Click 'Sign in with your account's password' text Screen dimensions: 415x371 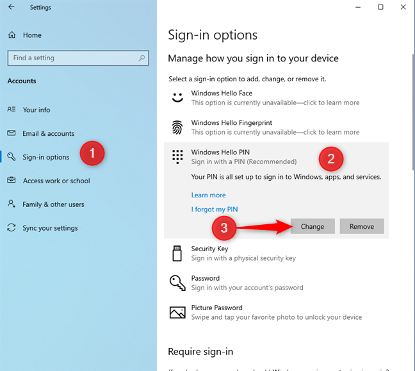(247, 287)
